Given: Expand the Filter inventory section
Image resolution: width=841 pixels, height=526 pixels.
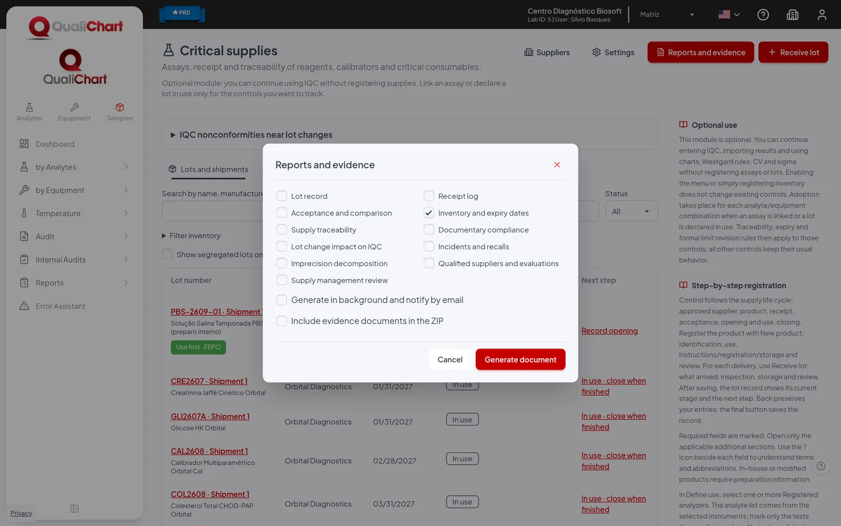Looking at the screenshot, I should pos(191,236).
